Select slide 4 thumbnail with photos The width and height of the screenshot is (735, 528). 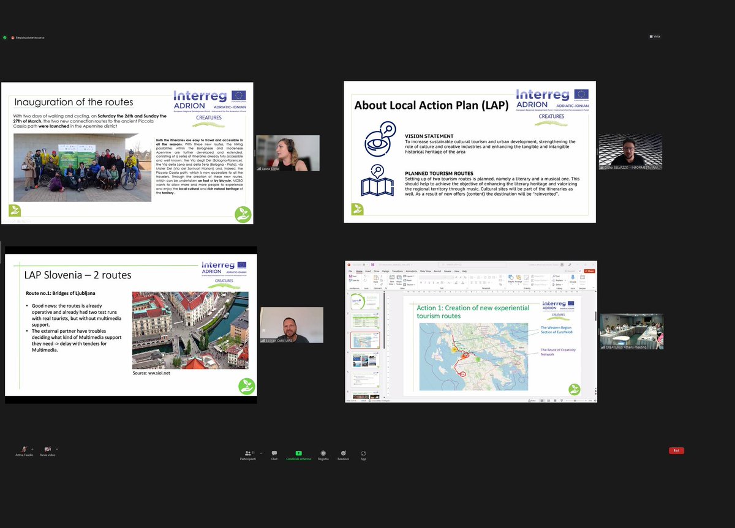(x=365, y=359)
